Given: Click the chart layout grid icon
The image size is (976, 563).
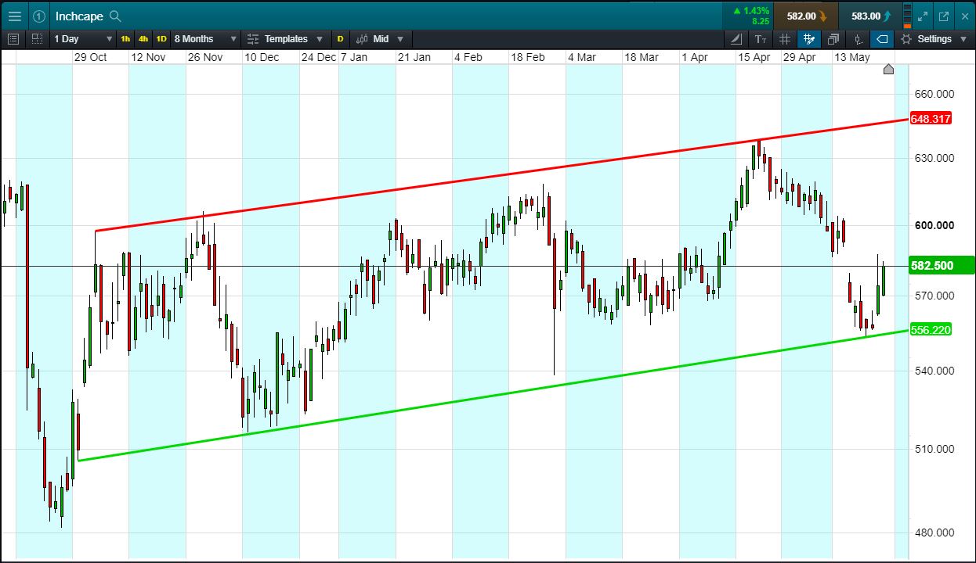Looking at the screenshot, I should point(37,38).
